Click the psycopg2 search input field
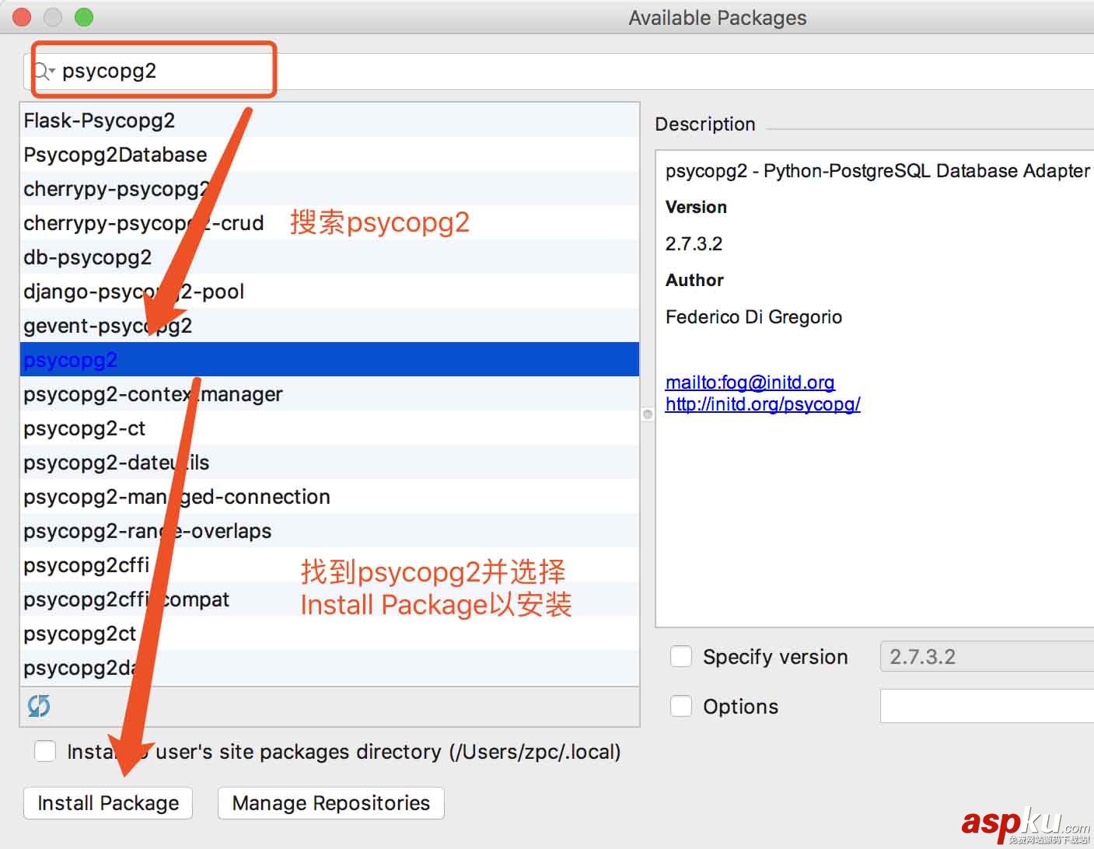Image resolution: width=1094 pixels, height=849 pixels. pos(156,71)
